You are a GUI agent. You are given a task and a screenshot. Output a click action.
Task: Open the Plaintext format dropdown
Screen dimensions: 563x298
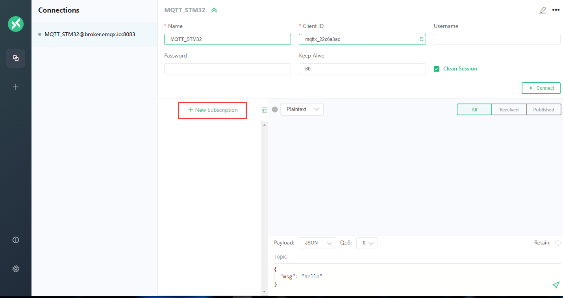(x=302, y=109)
